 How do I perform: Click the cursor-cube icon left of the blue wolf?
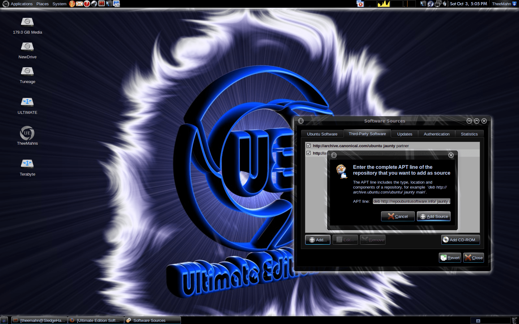pos(423,4)
